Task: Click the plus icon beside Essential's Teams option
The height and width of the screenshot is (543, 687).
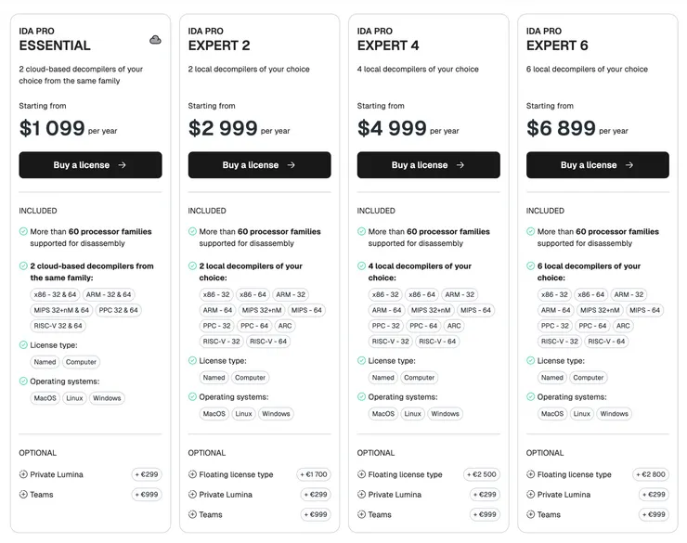Action: pos(23,495)
